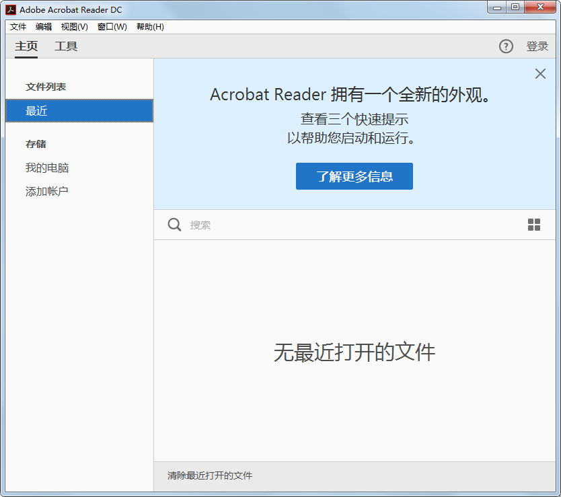
Task: Open the 文件 menu
Action: pyautogui.click(x=18, y=27)
